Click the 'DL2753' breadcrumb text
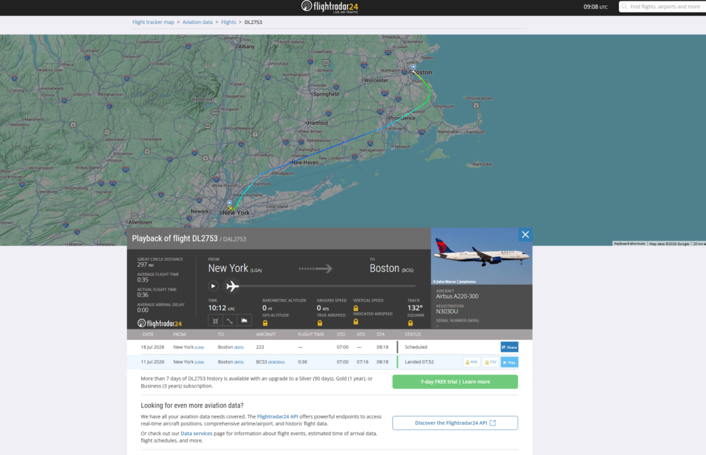This screenshot has height=455, width=706. pos(253,22)
